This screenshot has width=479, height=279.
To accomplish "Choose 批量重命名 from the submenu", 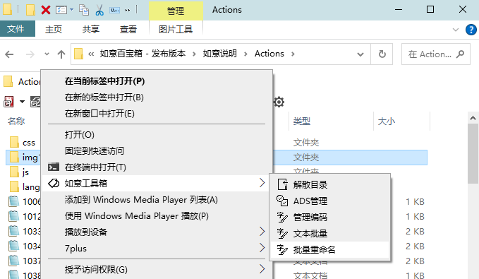I will click(x=329, y=249).
